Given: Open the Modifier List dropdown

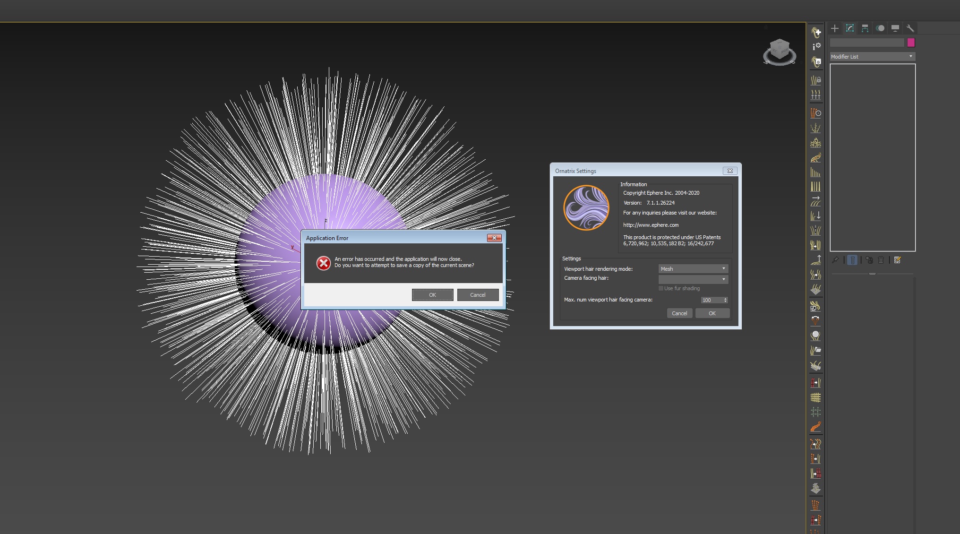Looking at the screenshot, I should 872,57.
